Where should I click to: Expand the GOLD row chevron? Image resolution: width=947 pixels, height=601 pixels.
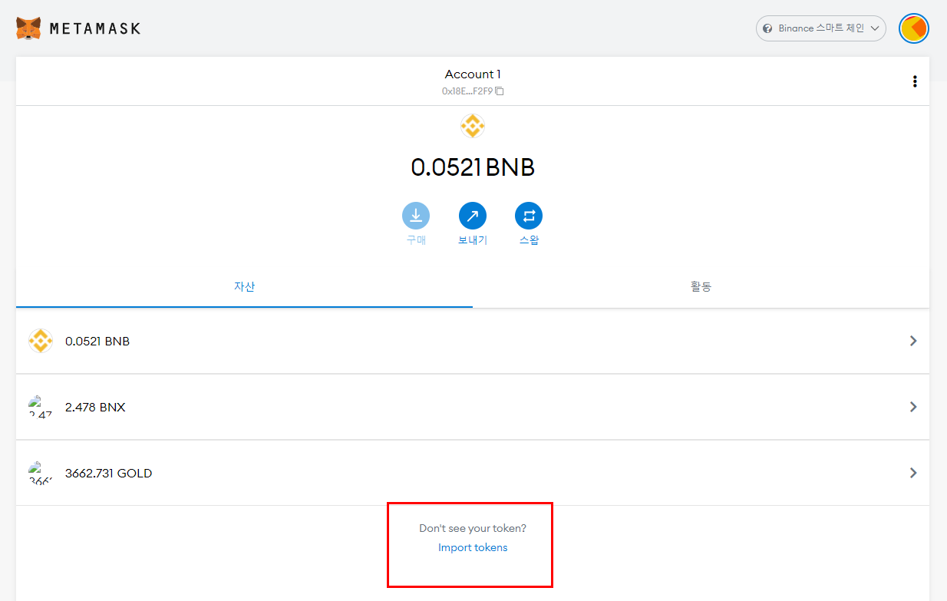[x=913, y=473]
